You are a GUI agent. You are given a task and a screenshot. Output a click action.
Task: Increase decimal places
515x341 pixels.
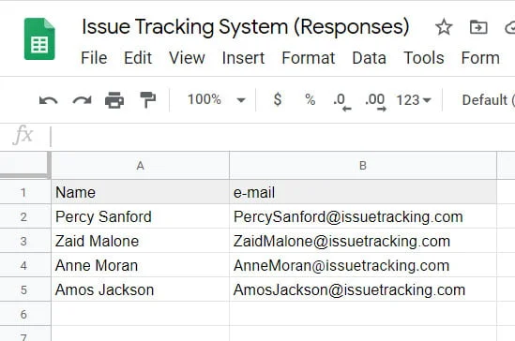coord(376,101)
